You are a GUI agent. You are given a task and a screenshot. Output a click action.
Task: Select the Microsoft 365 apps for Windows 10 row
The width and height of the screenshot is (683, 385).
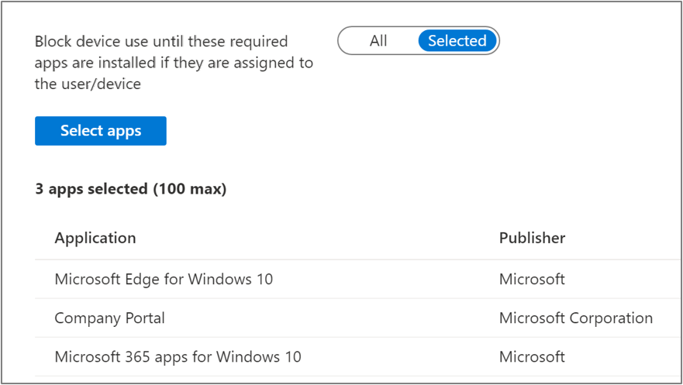(x=178, y=357)
